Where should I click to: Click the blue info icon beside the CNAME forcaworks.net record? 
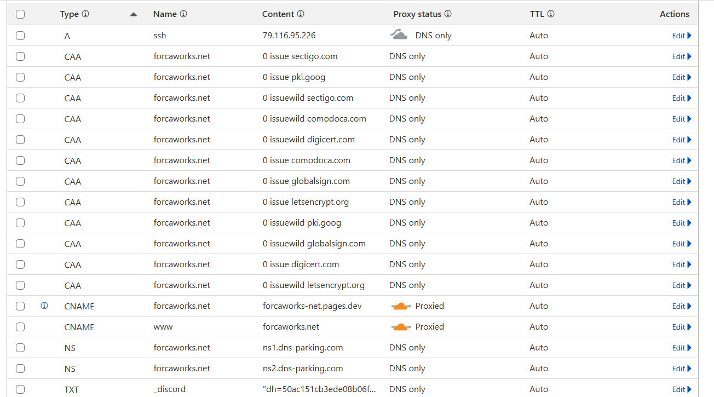pos(44,306)
